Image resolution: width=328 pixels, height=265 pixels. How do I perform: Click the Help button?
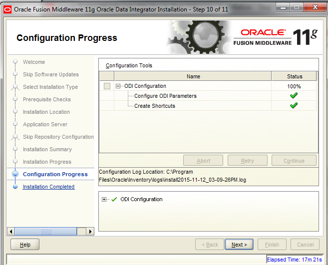[25, 245]
